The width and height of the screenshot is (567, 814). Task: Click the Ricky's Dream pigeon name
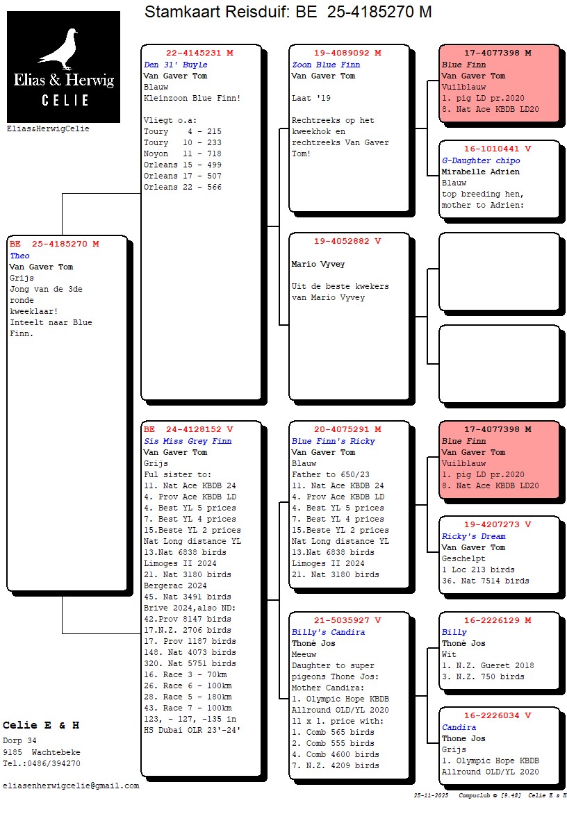tap(473, 536)
